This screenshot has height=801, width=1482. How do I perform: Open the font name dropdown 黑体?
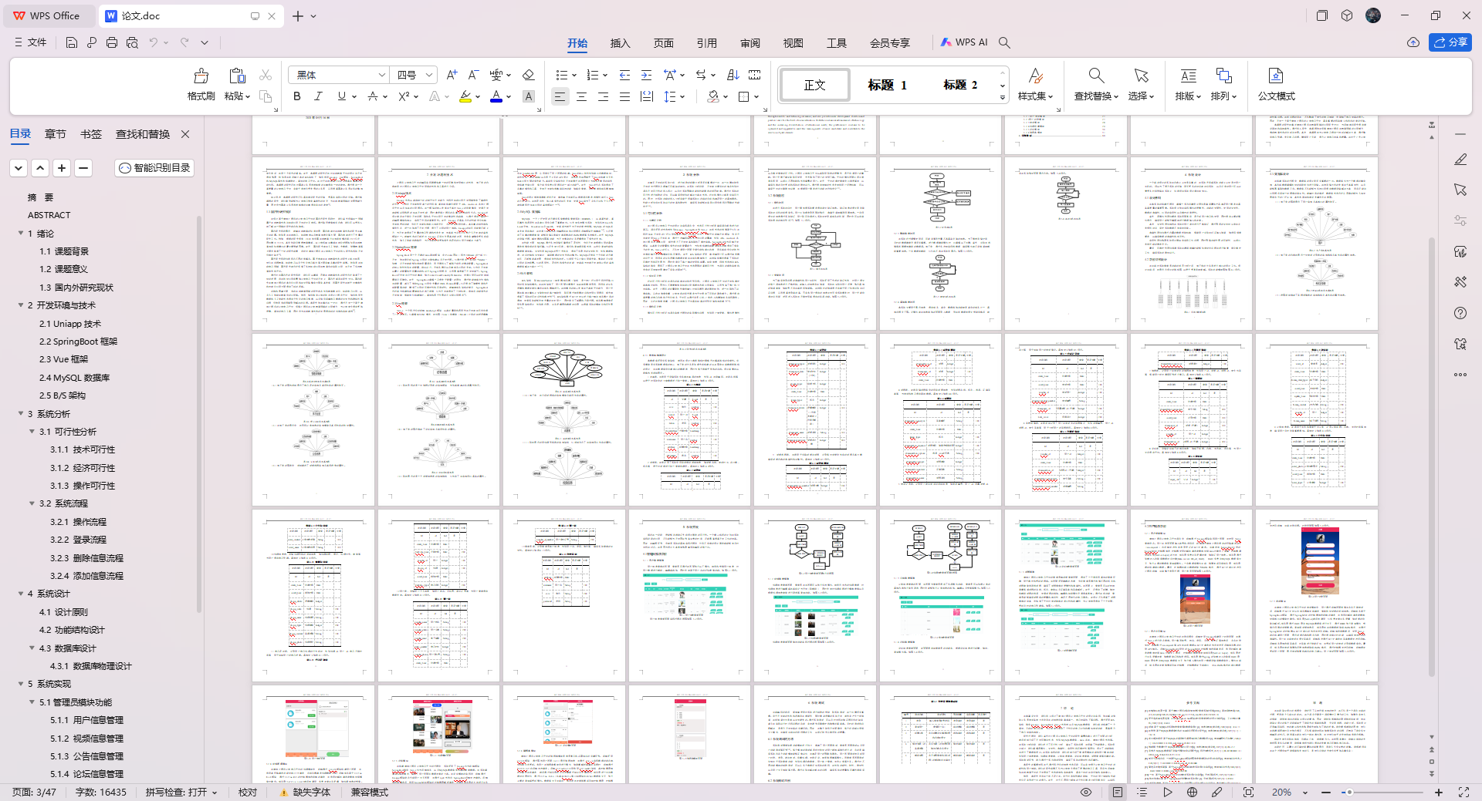point(381,75)
